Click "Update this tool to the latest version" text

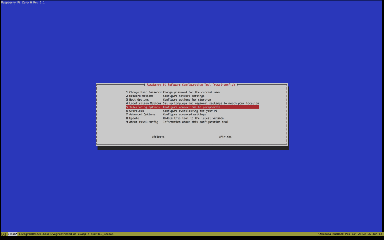click(193, 118)
